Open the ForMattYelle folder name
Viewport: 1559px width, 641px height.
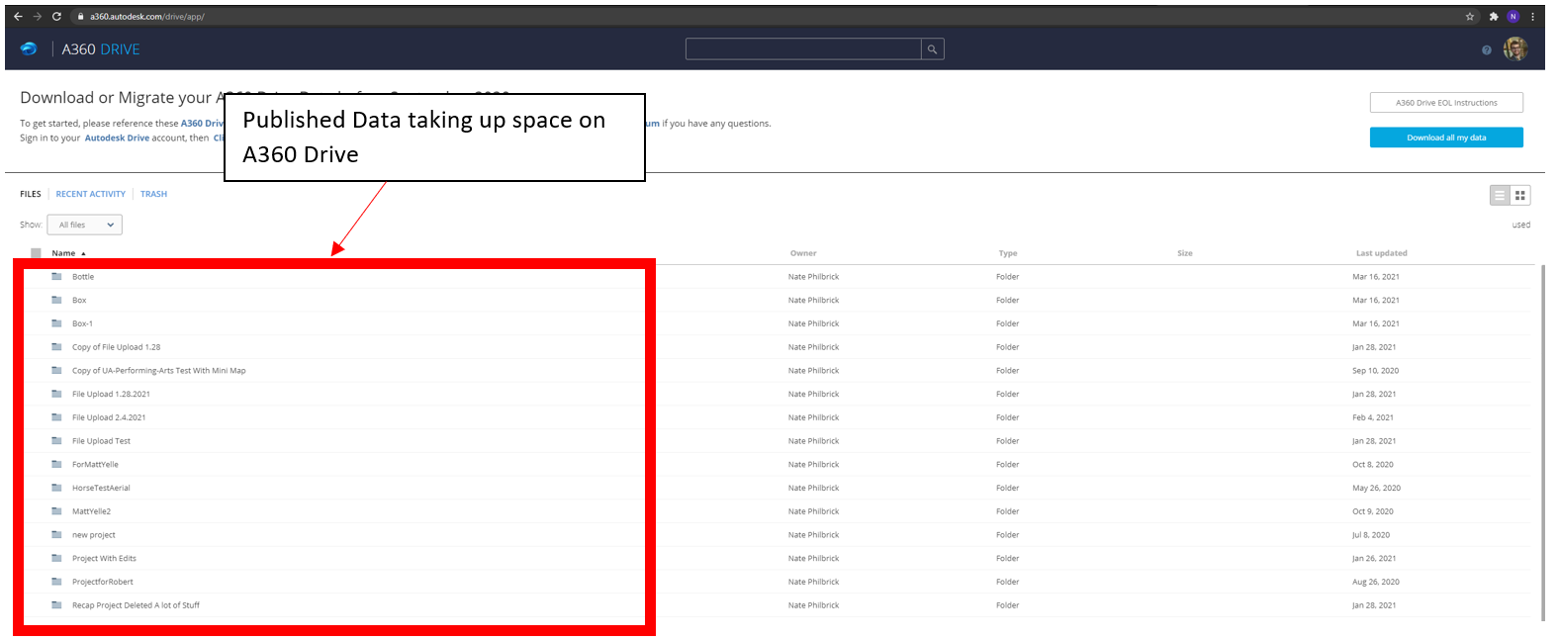point(95,465)
